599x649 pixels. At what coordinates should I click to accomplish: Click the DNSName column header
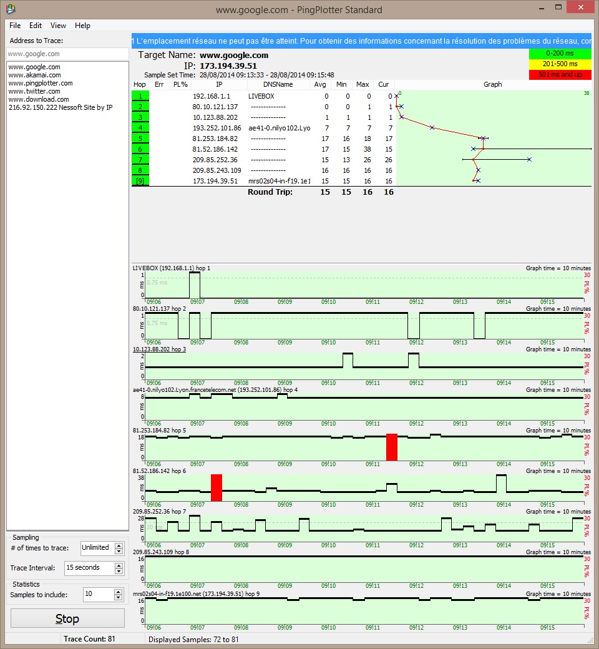(278, 84)
